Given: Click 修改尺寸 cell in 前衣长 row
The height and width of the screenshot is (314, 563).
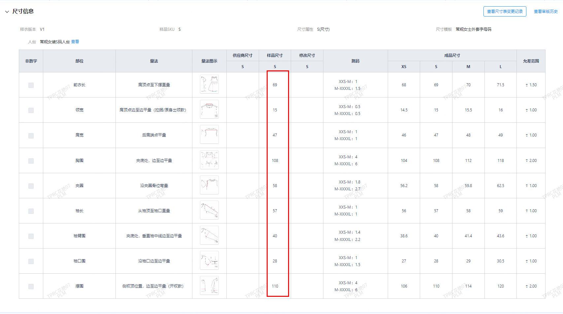Looking at the screenshot, I should click(307, 85).
